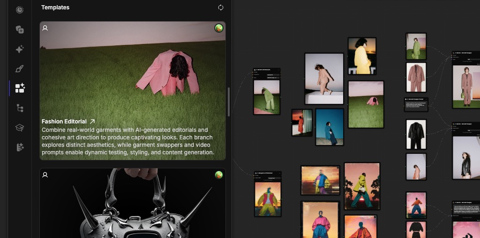Click the user icon on handbag template card
Image resolution: width=480 pixels, height=238 pixels.
[45, 175]
